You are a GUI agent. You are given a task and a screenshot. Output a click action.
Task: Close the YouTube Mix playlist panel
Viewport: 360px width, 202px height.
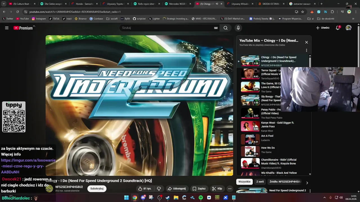[307, 42]
